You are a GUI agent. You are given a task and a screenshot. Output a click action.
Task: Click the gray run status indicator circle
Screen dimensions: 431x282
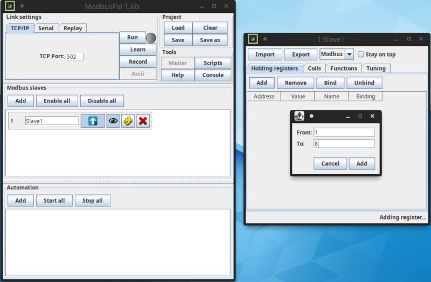point(151,38)
